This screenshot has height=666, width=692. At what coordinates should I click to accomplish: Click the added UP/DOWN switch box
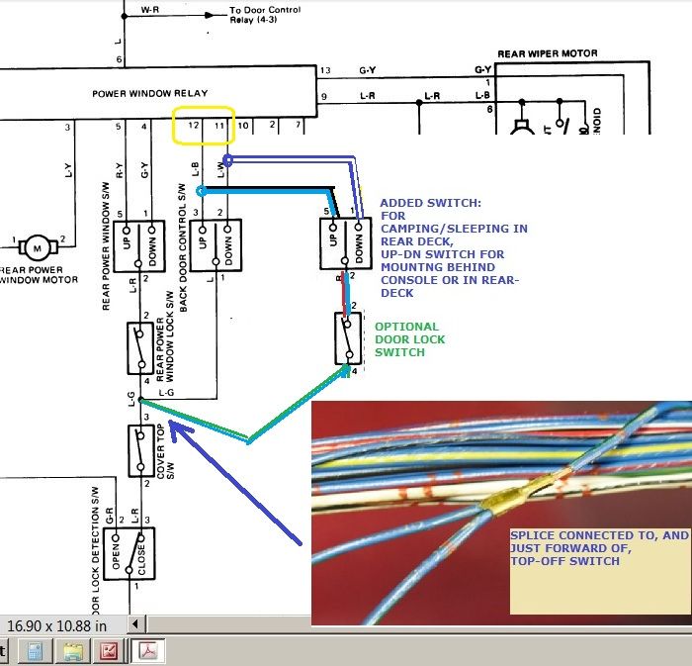pos(343,239)
